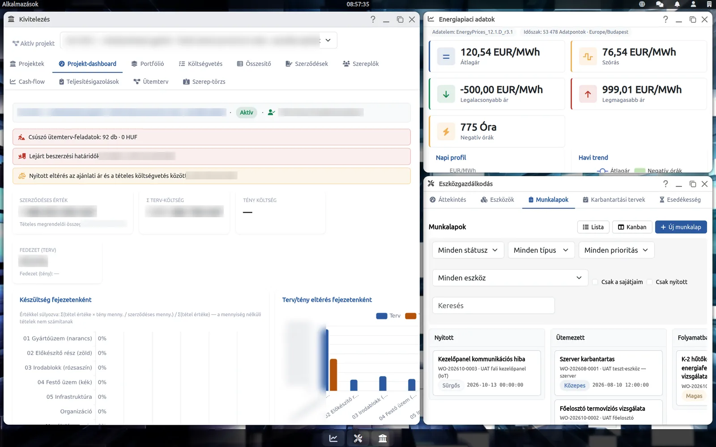Click the Csúszó ütemterv-feladatok alert
Screen dimensions: 716x447
point(212,137)
